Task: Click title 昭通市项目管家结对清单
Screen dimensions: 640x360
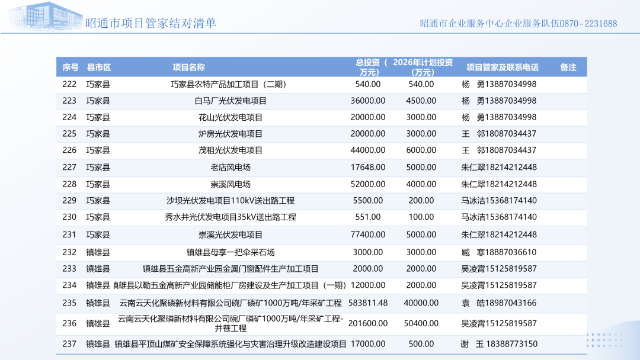Action: pos(151,23)
